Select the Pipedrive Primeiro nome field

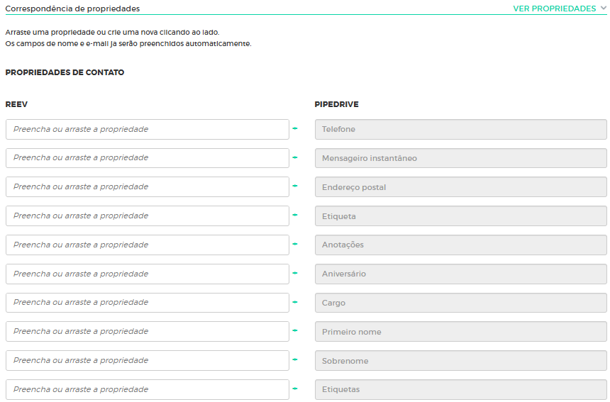click(x=460, y=331)
